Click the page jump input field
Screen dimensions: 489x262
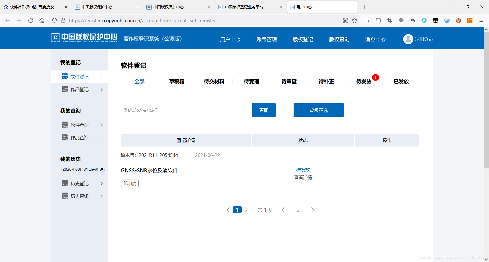pos(298,210)
